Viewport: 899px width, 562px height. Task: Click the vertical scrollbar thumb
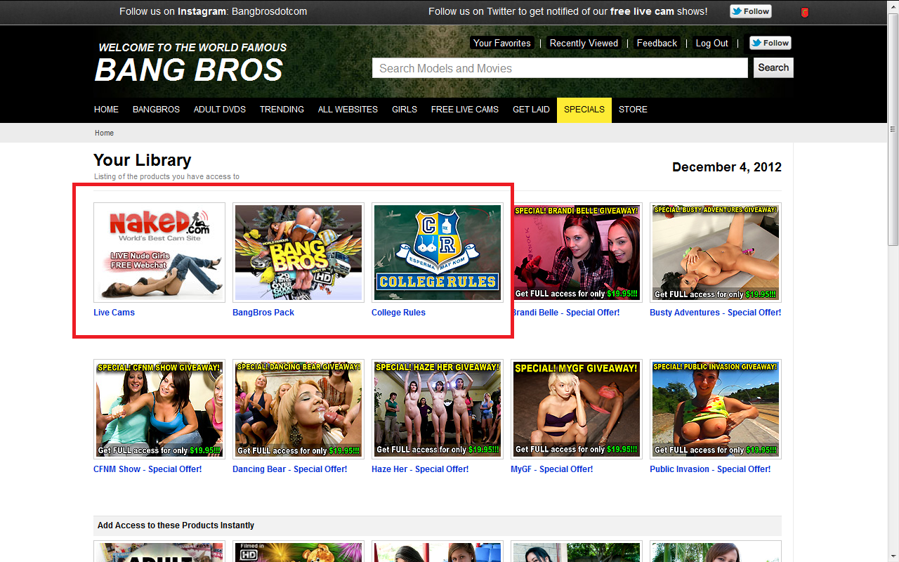click(x=893, y=129)
